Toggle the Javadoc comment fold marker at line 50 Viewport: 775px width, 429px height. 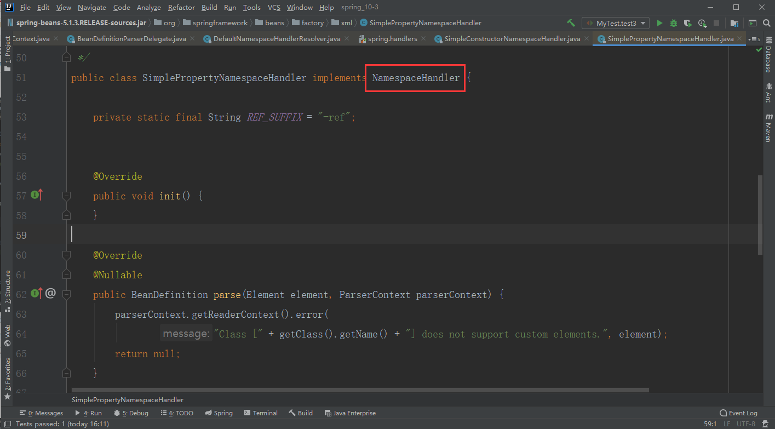tap(66, 56)
